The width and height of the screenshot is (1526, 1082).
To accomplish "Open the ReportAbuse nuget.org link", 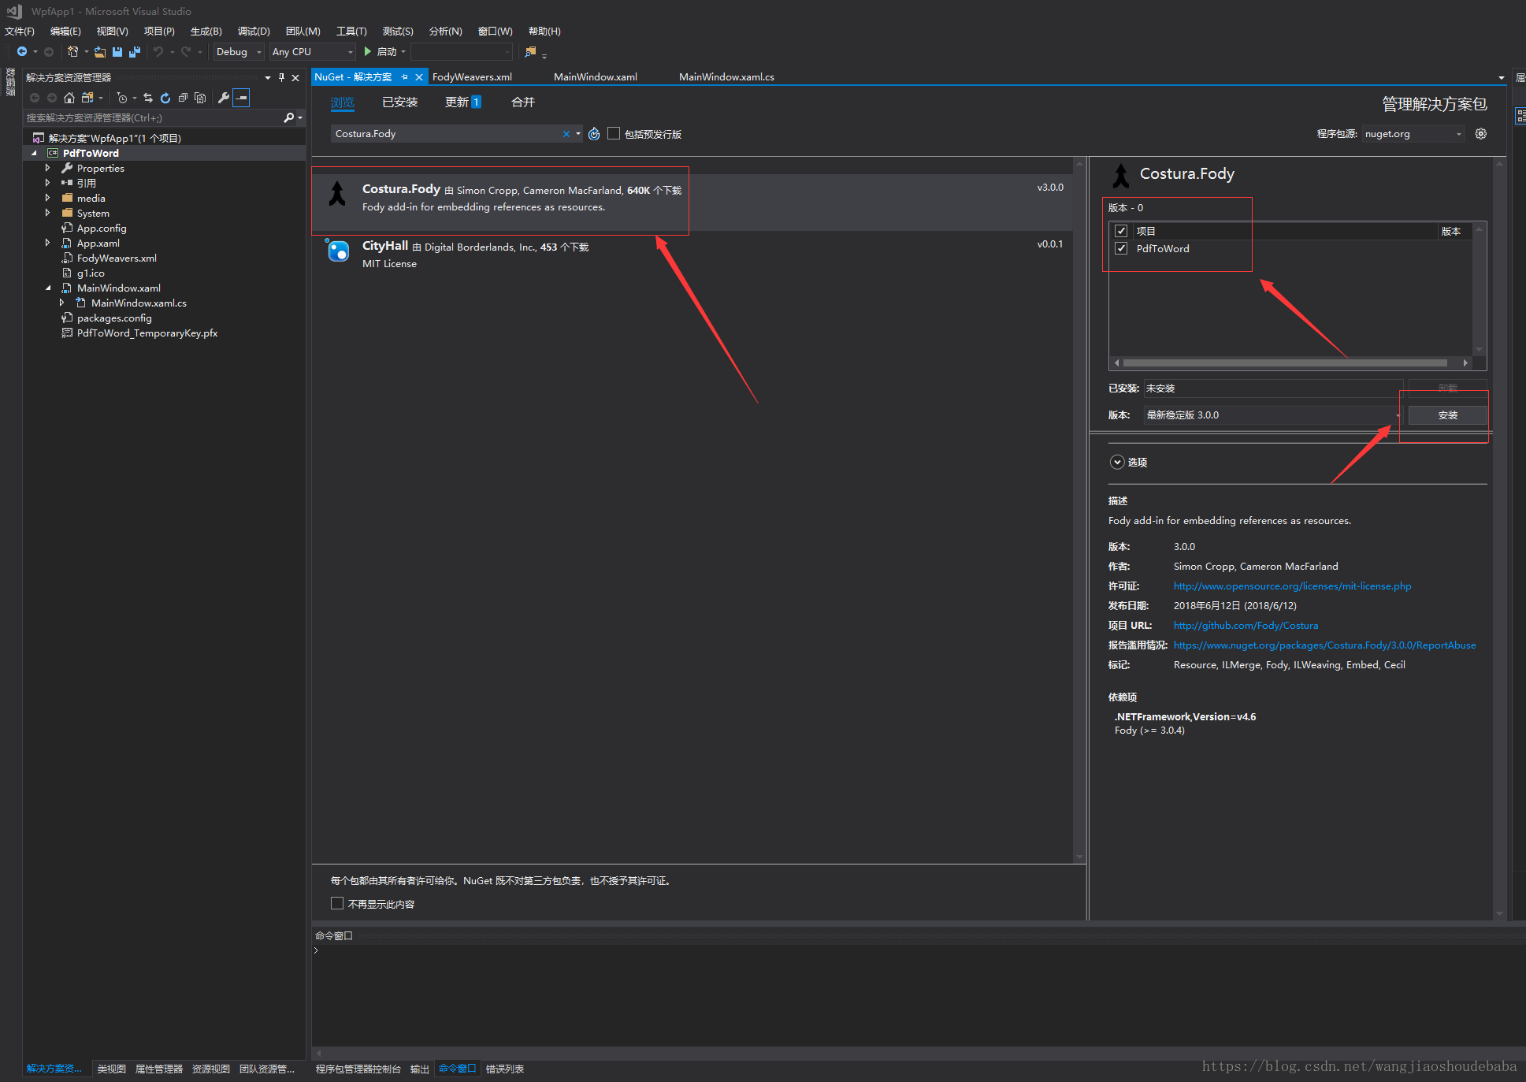I will pyautogui.click(x=1324, y=645).
